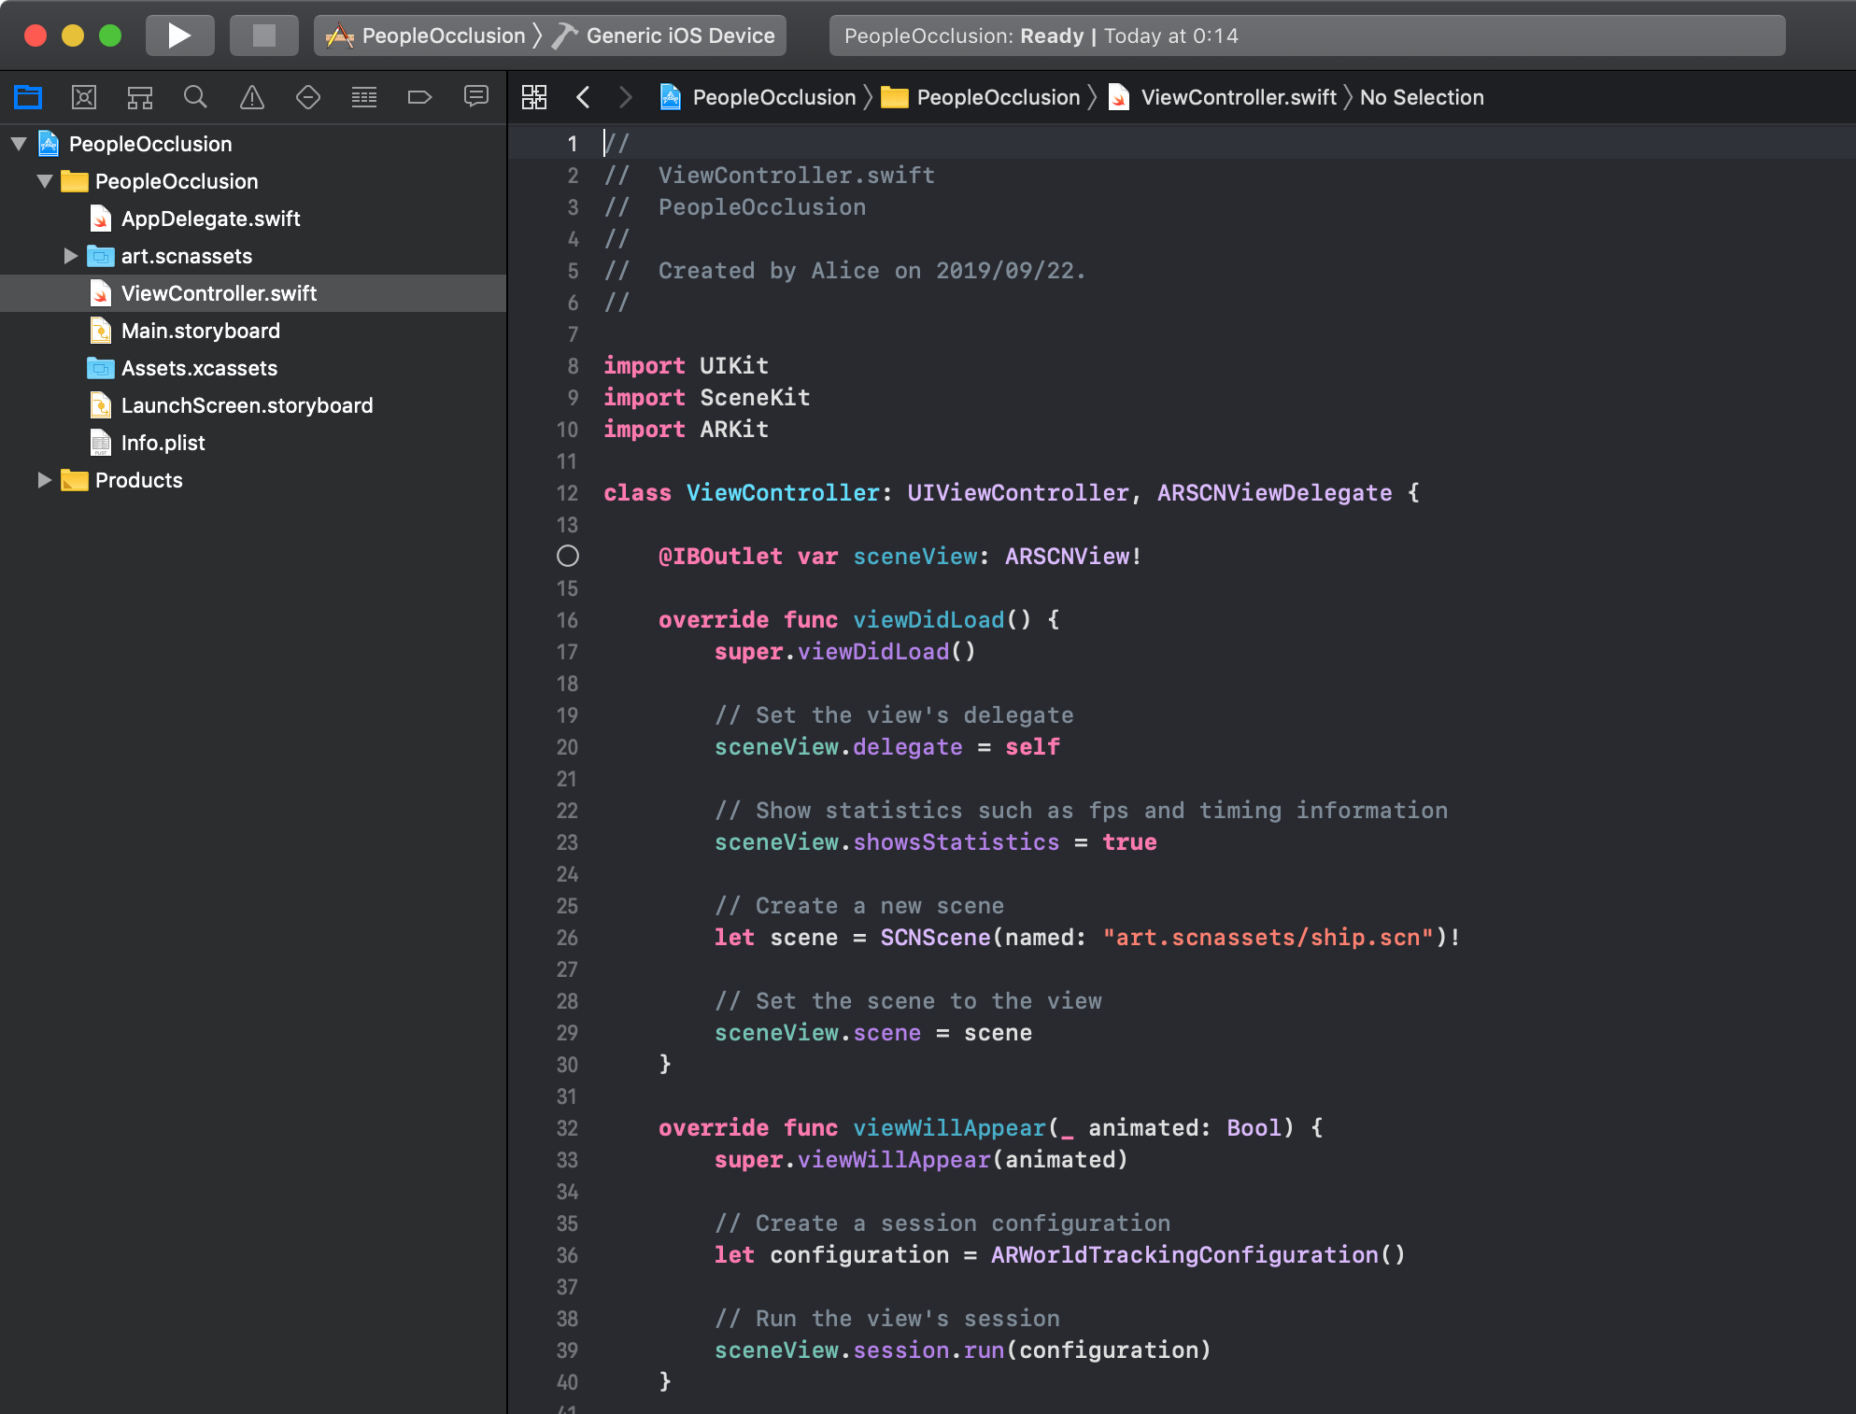Click showsStatistics property in code
The width and height of the screenshot is (1856, 1414).
[x=956, y=842]
